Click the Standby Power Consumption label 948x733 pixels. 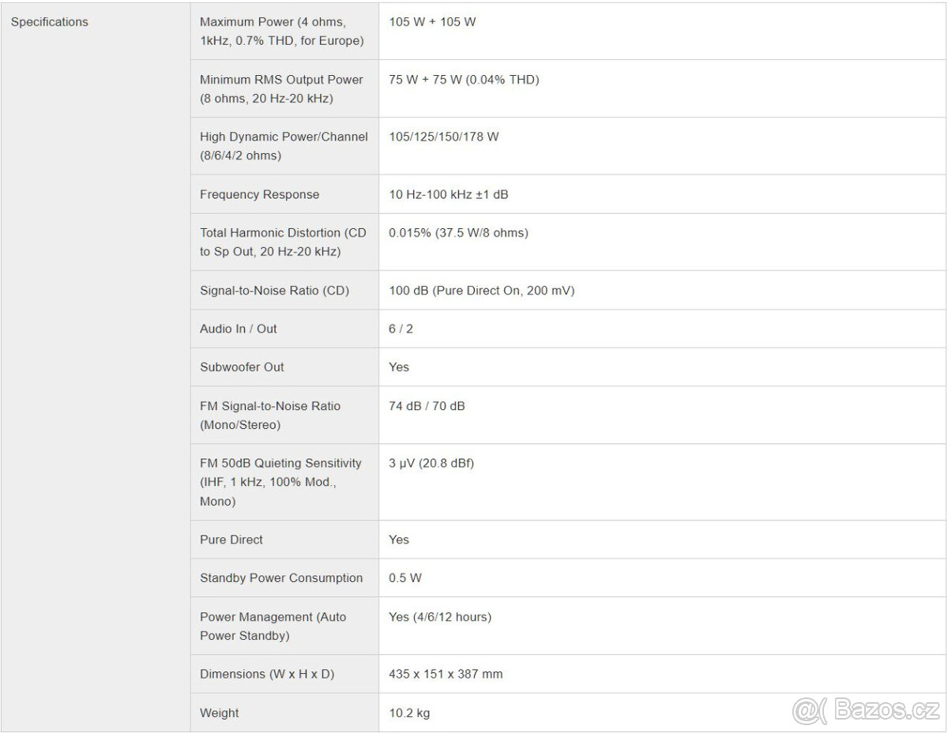tap(281, 578)
